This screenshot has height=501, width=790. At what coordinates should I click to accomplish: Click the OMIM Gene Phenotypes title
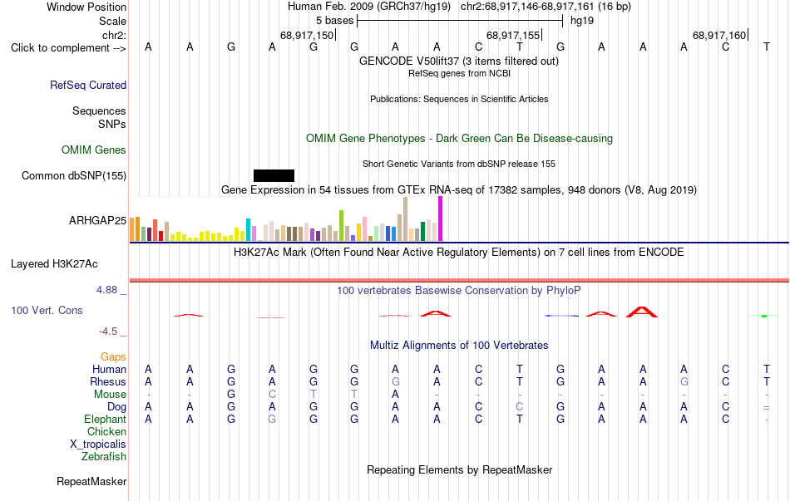point(459,139)
